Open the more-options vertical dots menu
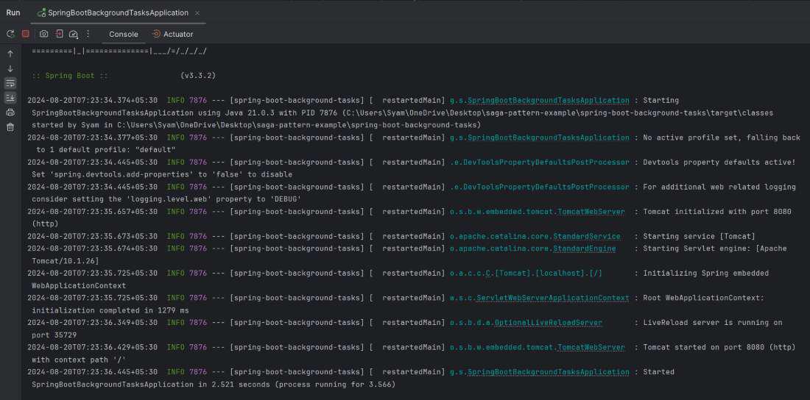The height and width of the screenshot is (400, 810). pyautogui.click(x=88, y=34)
